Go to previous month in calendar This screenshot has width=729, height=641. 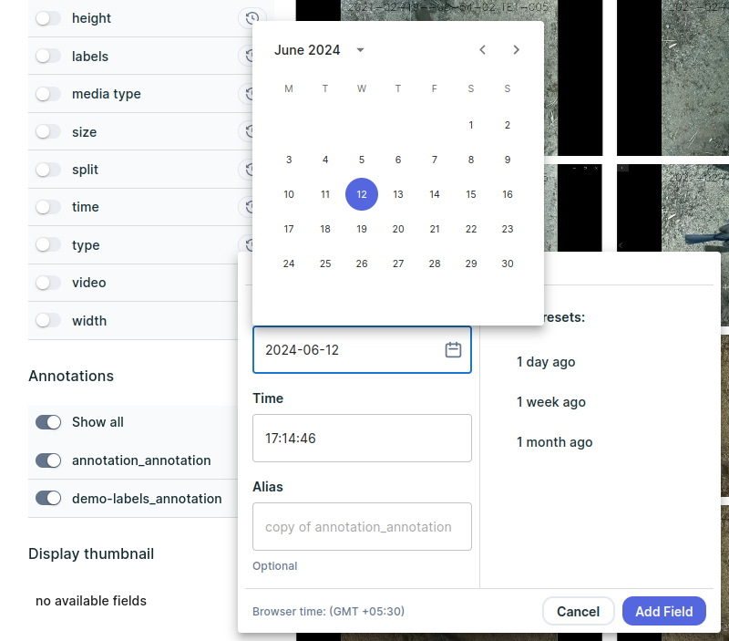[x=483, y=50]
